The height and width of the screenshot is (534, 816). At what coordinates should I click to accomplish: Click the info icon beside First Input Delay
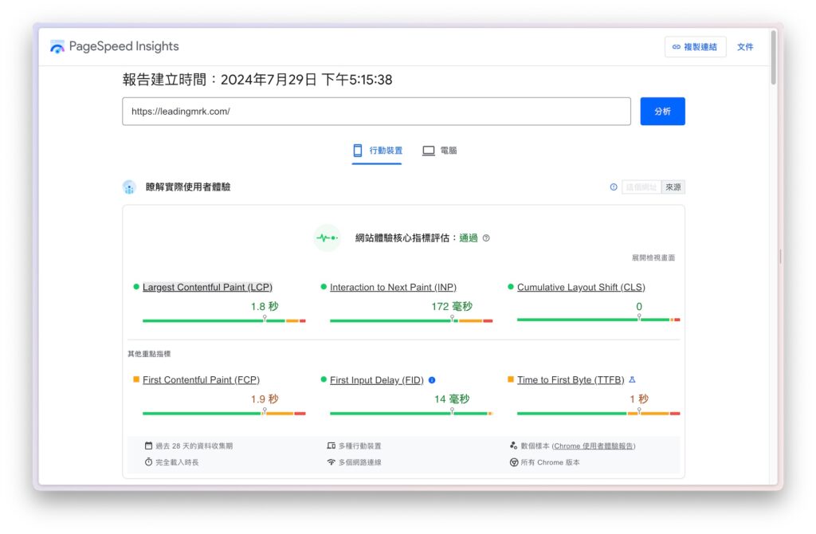click(x=431, y=380)
